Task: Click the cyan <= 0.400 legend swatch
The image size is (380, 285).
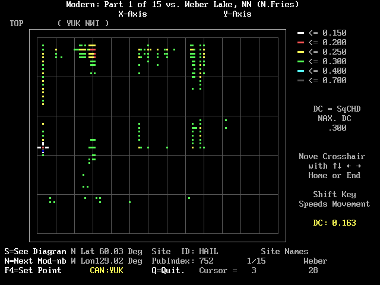Action: pos(300,71)
